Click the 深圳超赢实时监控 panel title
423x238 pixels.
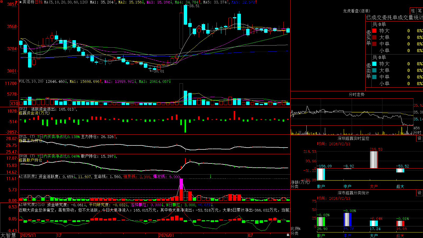coord(353,138)
